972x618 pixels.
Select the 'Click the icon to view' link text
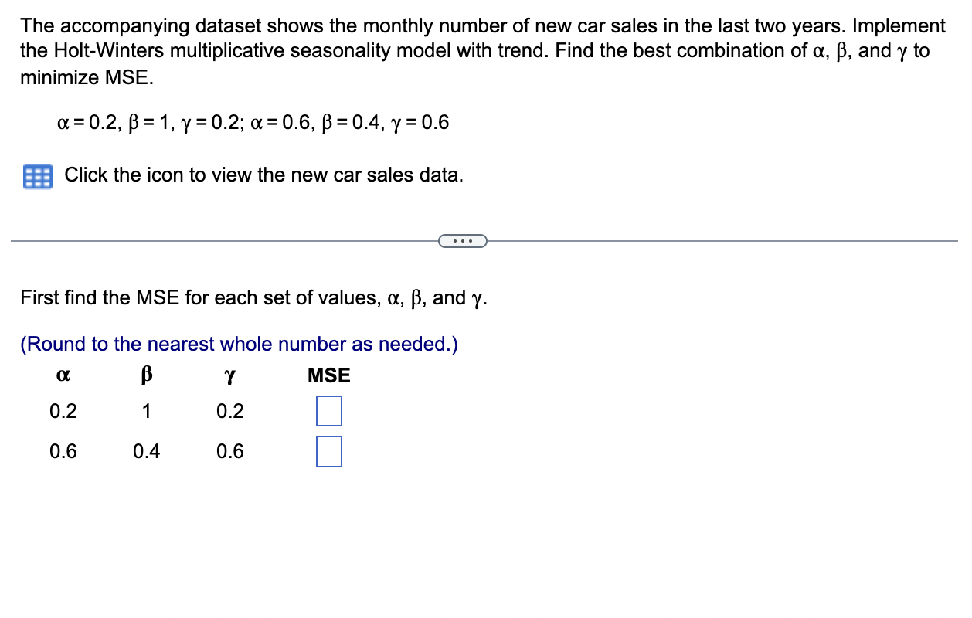[x=263, y=175]
